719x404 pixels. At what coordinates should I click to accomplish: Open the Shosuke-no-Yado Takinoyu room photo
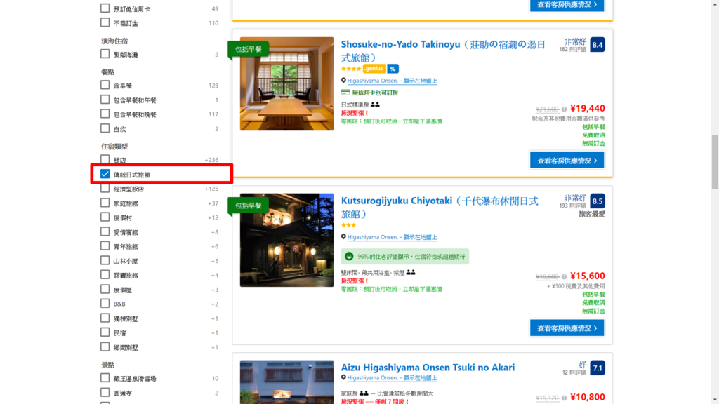(x=286, y=84)
